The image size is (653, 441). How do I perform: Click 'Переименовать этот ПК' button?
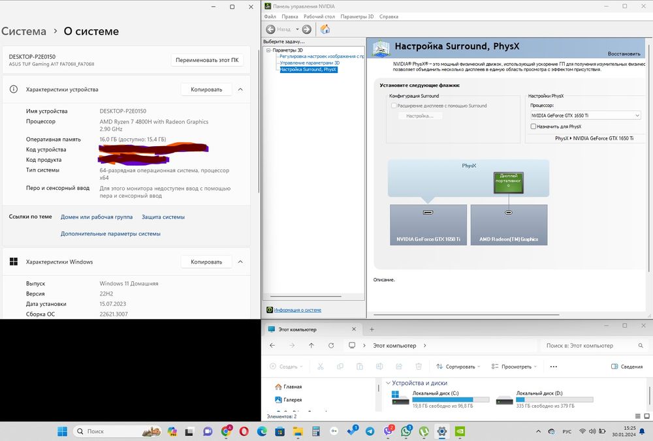(x=207, y=60)
